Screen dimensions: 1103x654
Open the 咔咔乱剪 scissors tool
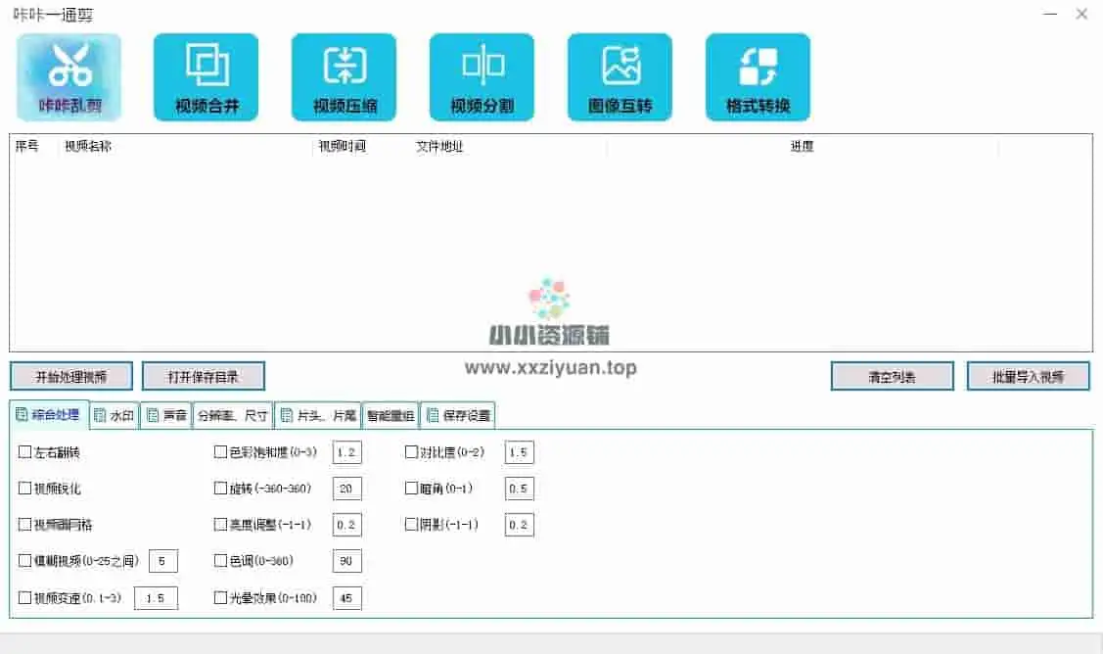[69, 76]
